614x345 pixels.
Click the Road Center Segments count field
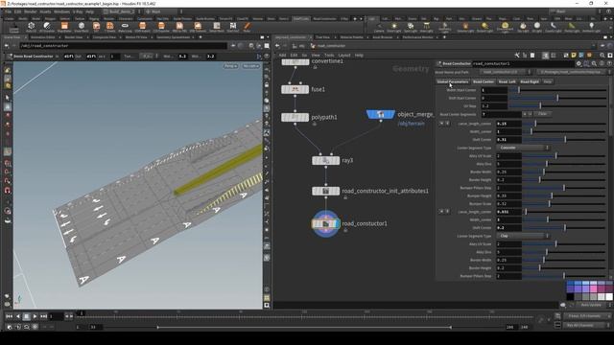tap(502, 114)
